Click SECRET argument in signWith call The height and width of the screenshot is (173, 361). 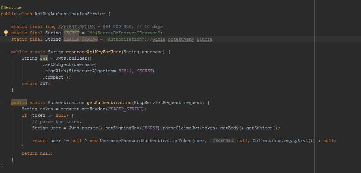(x=144, y=71)
